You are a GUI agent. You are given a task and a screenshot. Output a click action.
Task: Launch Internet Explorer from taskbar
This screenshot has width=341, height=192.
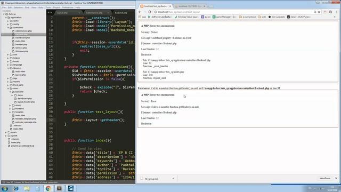point(15,188)
